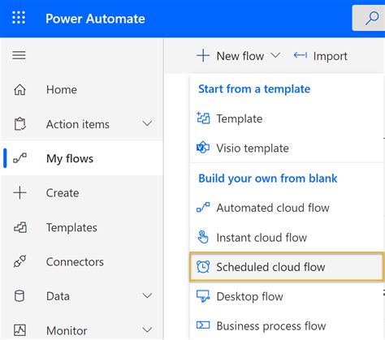This screenshot has height=340, width=385.
Task: Open Templates page in sidebar
Action: [x=82, y=227]
